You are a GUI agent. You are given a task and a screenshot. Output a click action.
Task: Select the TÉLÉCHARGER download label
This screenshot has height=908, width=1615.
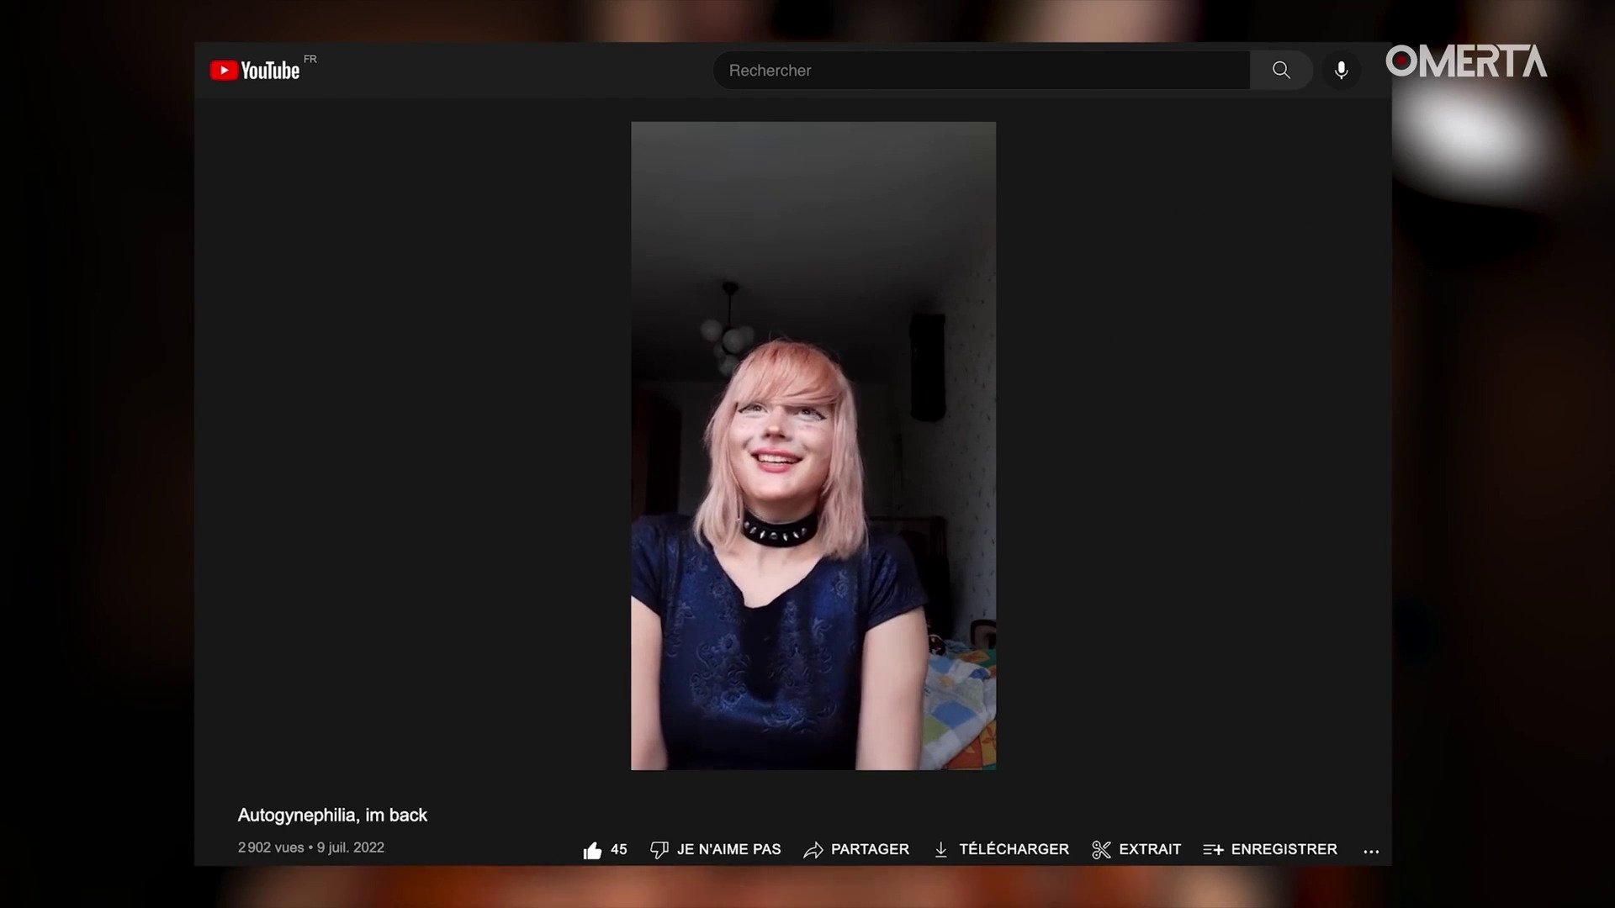[1014, 850]
